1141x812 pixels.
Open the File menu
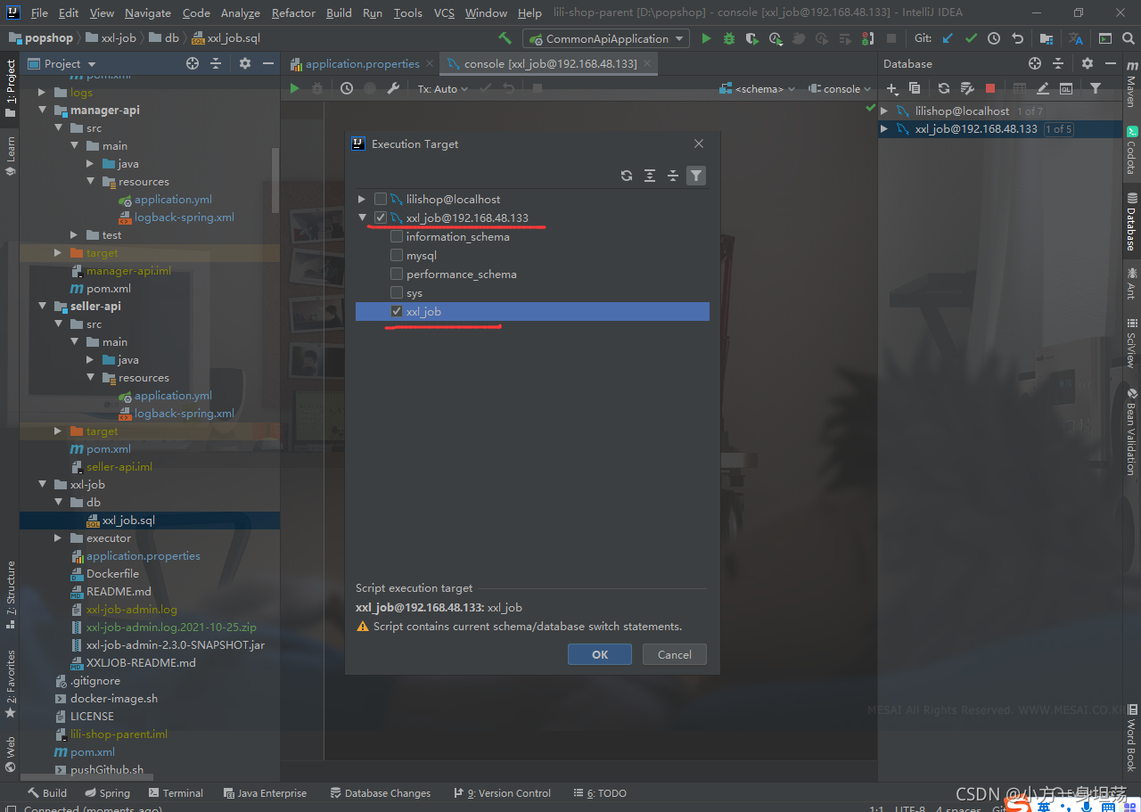pos(39,12)
